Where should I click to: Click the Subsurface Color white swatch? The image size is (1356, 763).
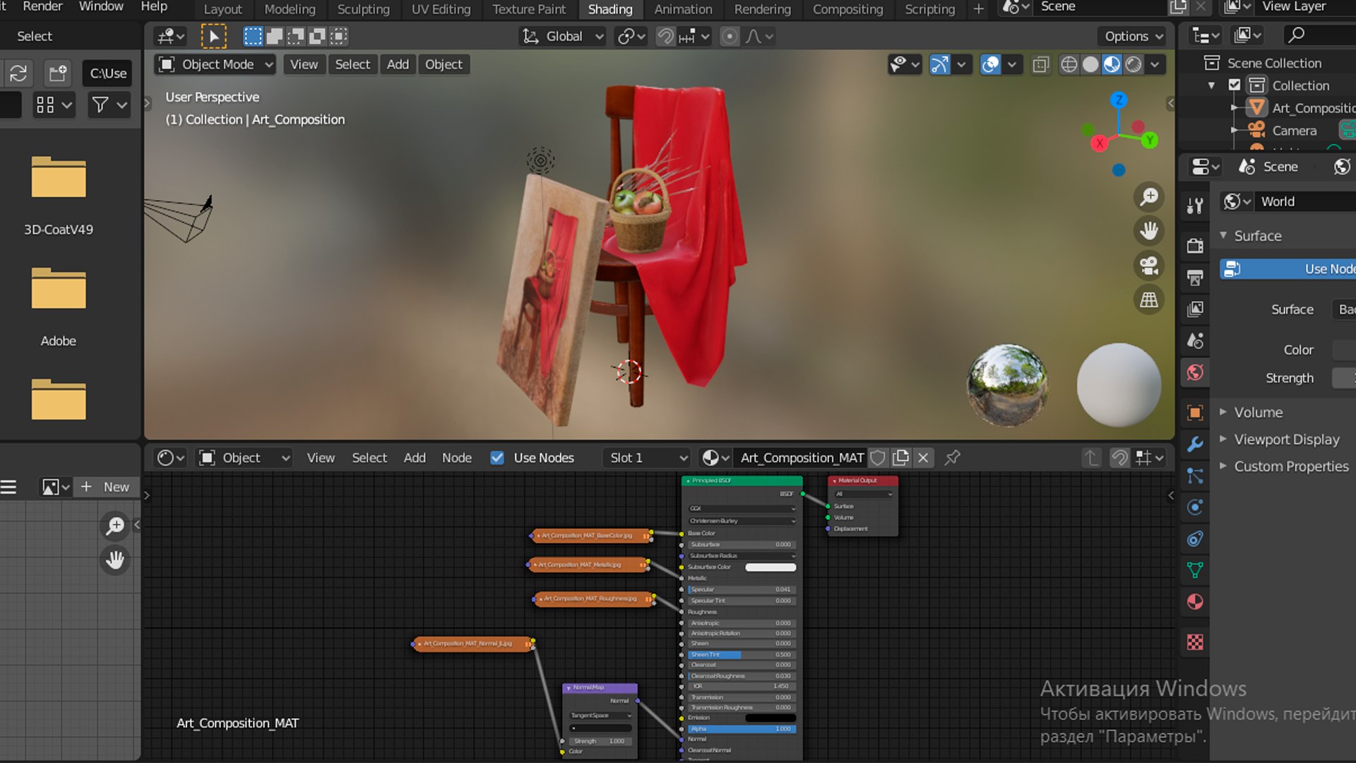[x=771, y=567]
